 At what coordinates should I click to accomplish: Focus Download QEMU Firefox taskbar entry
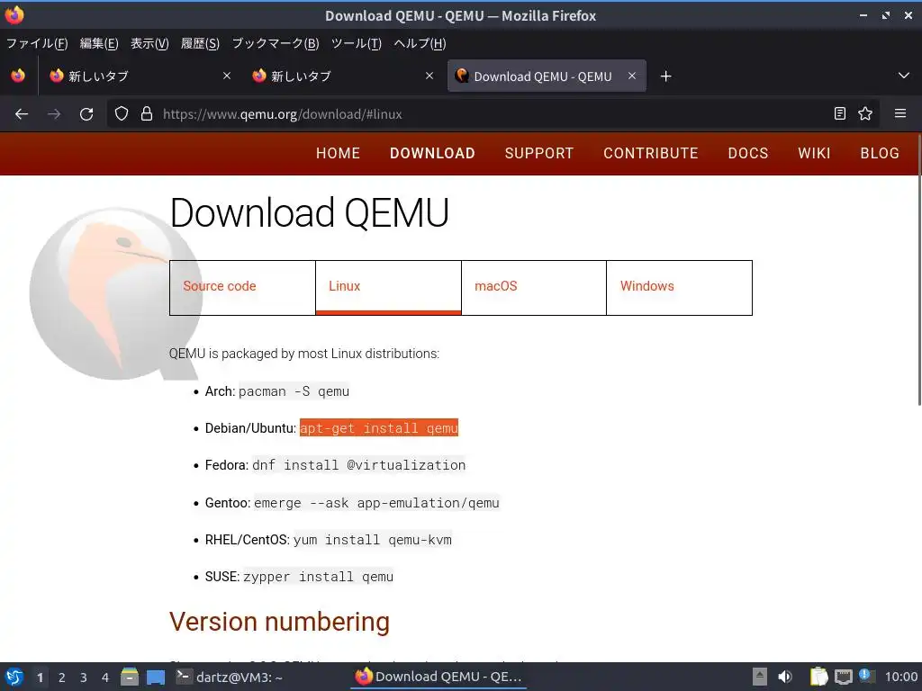438,677
